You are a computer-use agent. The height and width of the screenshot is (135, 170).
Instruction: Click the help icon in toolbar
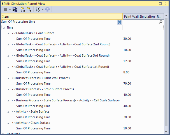tap(47, 10)
